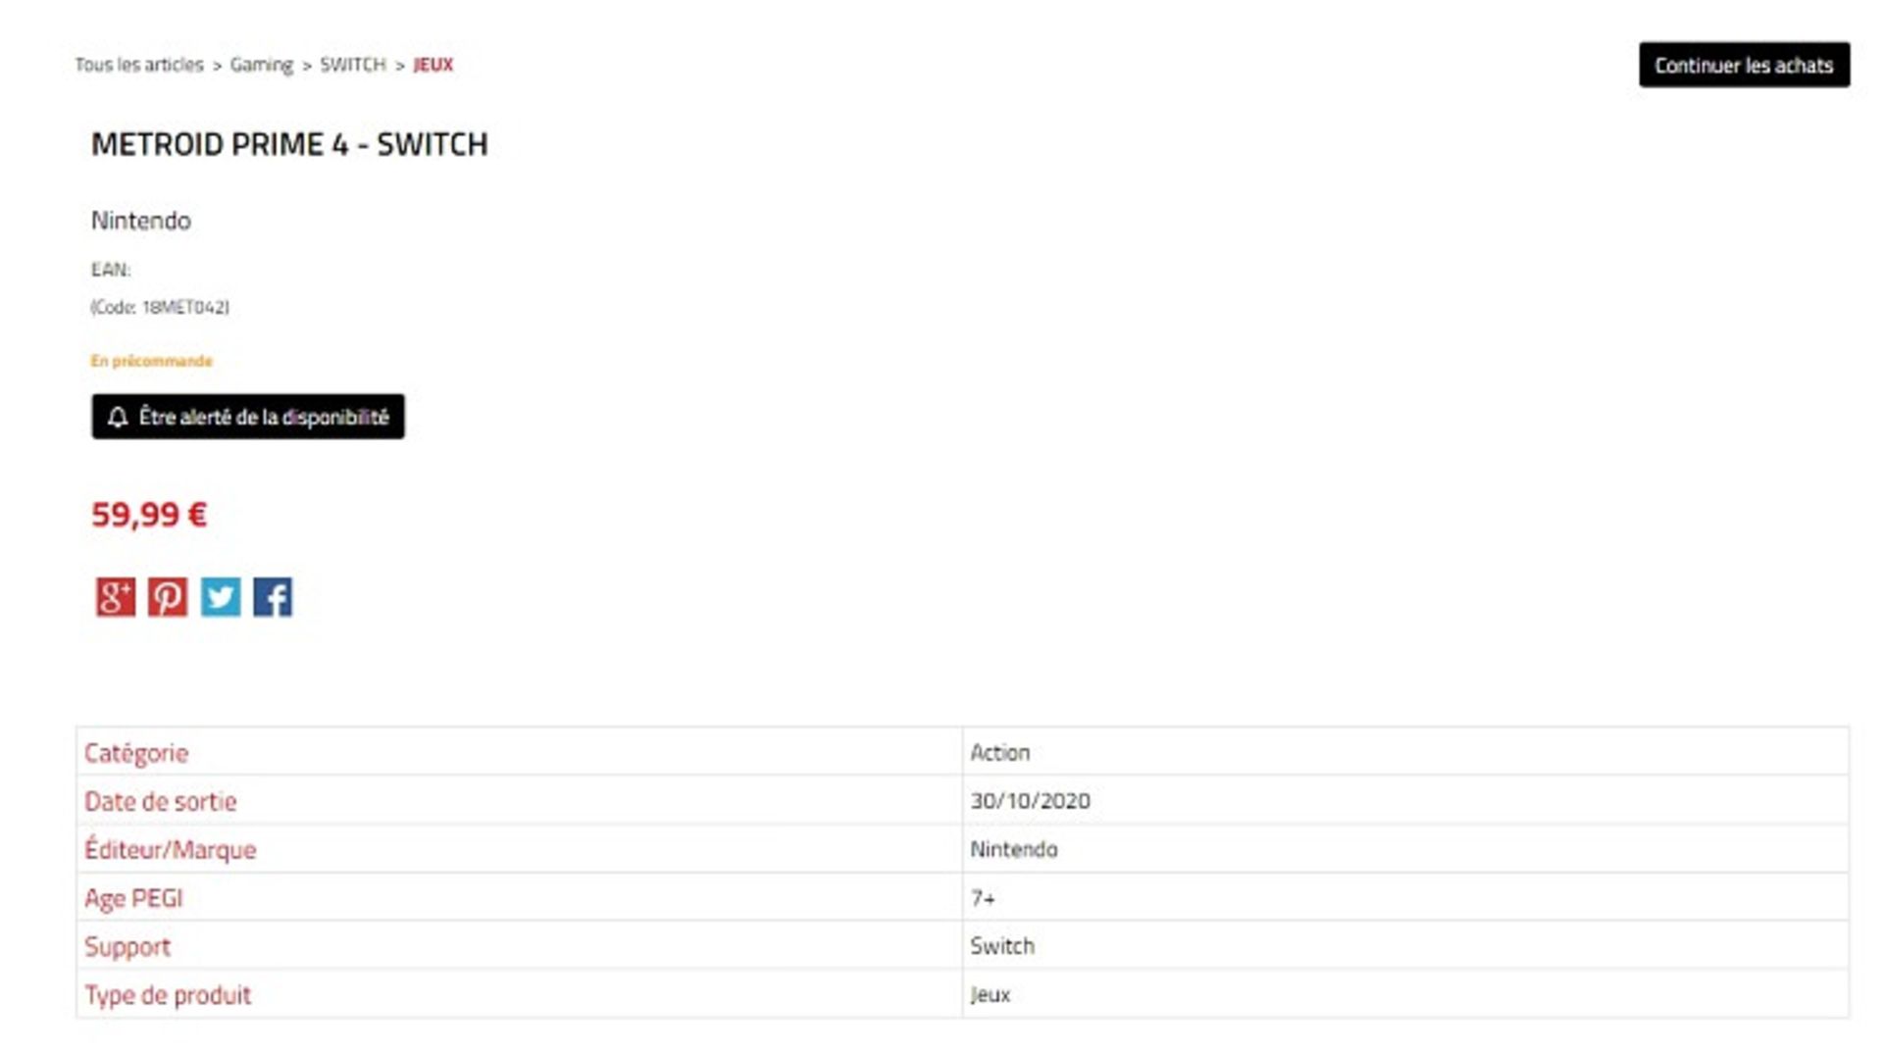Tweet the product via Twitter icon
Screen dimensions: 1883x1052
click(x=221, y=597)
